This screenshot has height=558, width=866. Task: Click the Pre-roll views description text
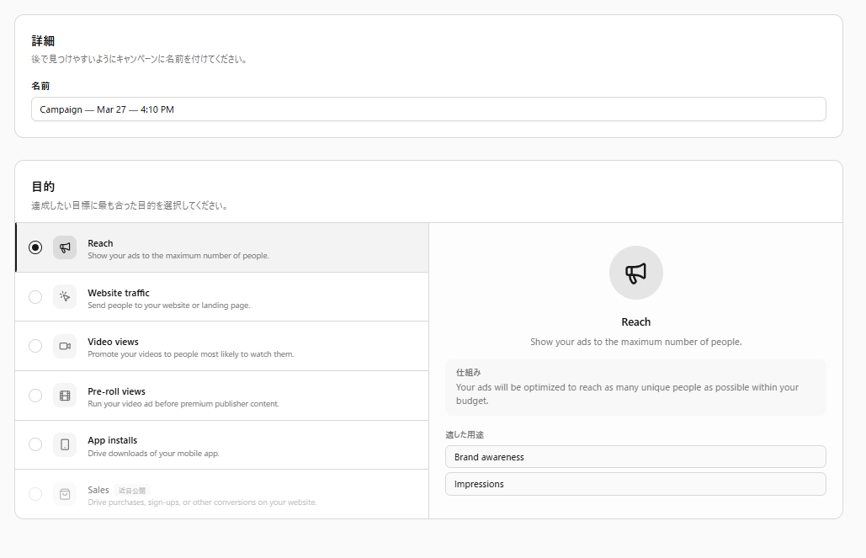click(183, 404)
